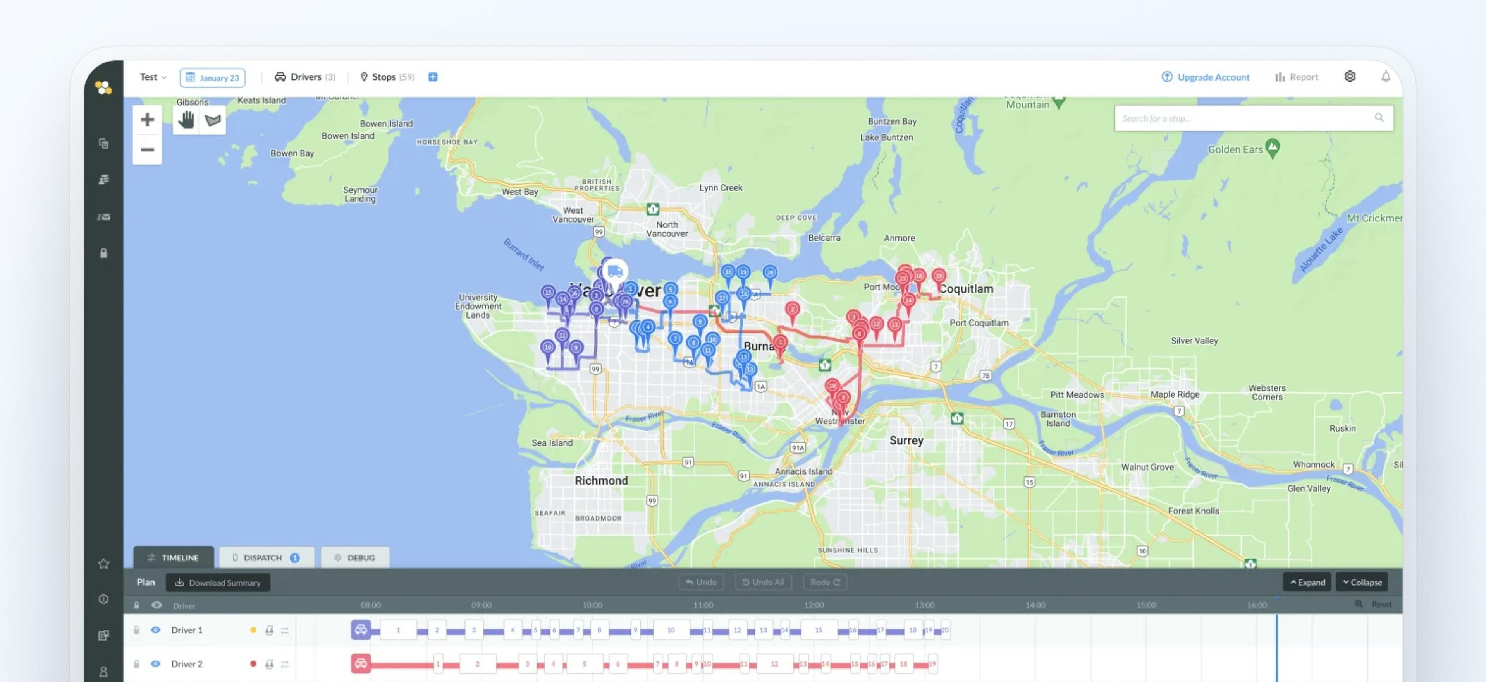This screenshot has height=682, width=1486.
Task: Open the star favorites sidebar icon
Action: pyautogui.click(x=104, y=564)
